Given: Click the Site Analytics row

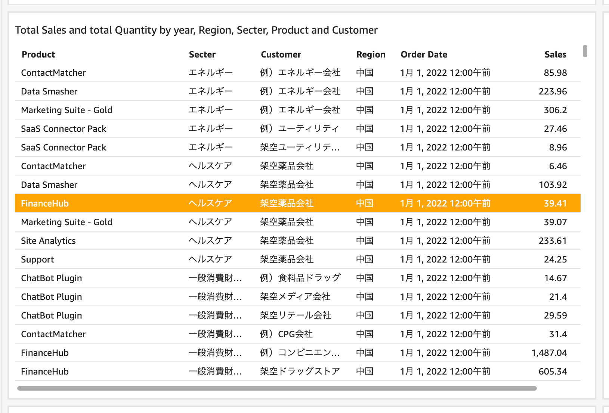Looking at the screenshot, I should coord(262,240).
